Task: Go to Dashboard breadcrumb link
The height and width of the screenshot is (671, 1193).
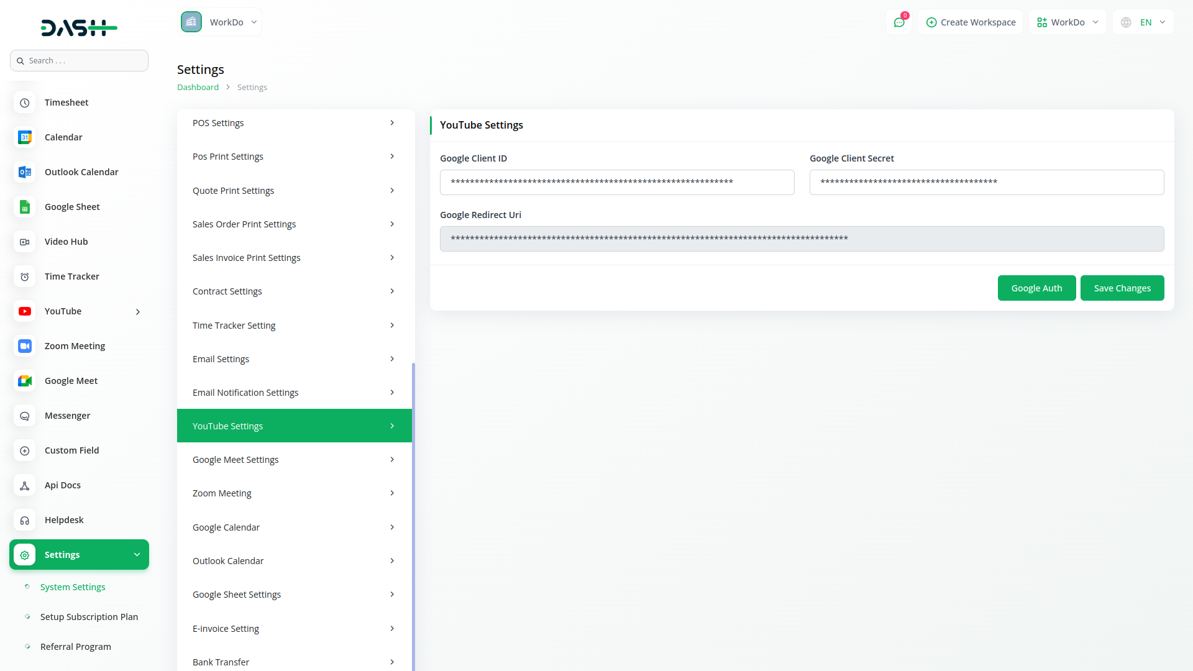Action: [x=198, y=88]
